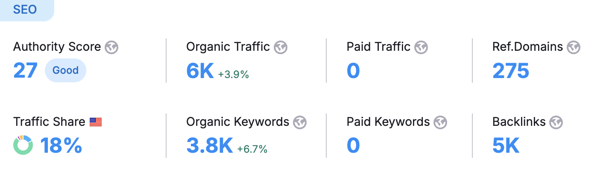Click the Authority Score value 27
Image resolution: width=609 pixels, height=186 pixels.
pyautogui.click(x=25, y=71)
